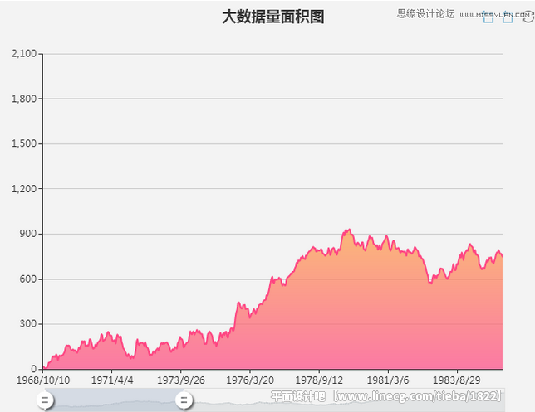The height and width of the screenshot is (412, 535).
Task: Click the y-axis label 1,500
Action: (24, 143)
